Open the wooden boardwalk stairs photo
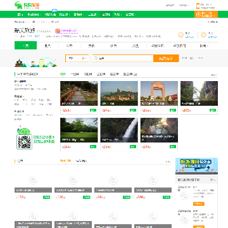The width and height of the screenshot is (228, 228). [x=79, y=93]
